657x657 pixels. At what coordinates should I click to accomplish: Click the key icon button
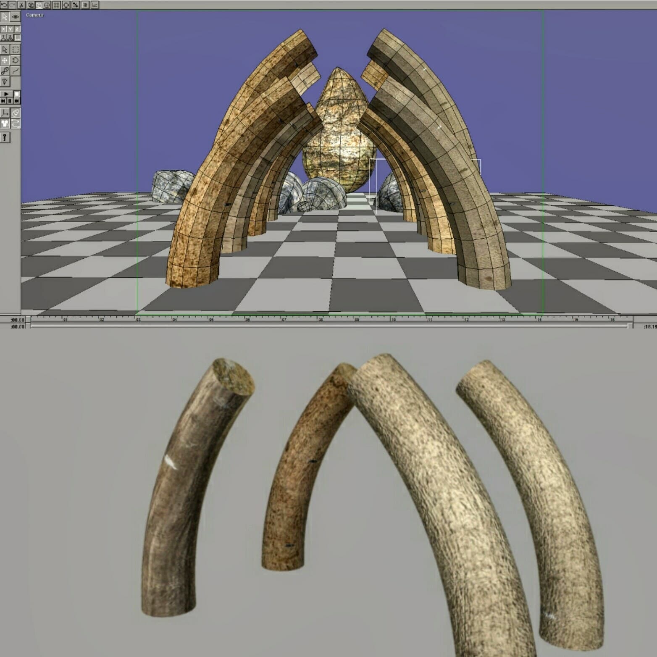pos(5,137)
